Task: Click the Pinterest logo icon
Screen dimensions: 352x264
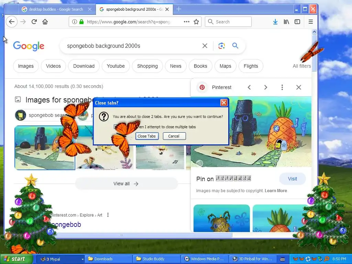Action: pyautogui.click(x=202, y=87)
